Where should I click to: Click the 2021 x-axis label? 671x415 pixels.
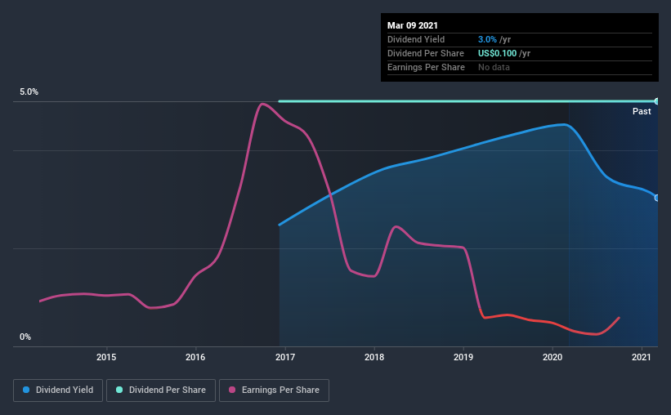642,357
